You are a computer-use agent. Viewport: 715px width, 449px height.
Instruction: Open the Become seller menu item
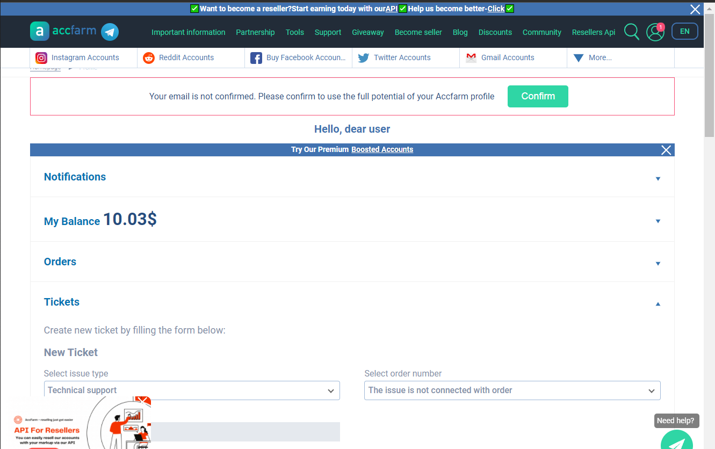pos(418,32)
